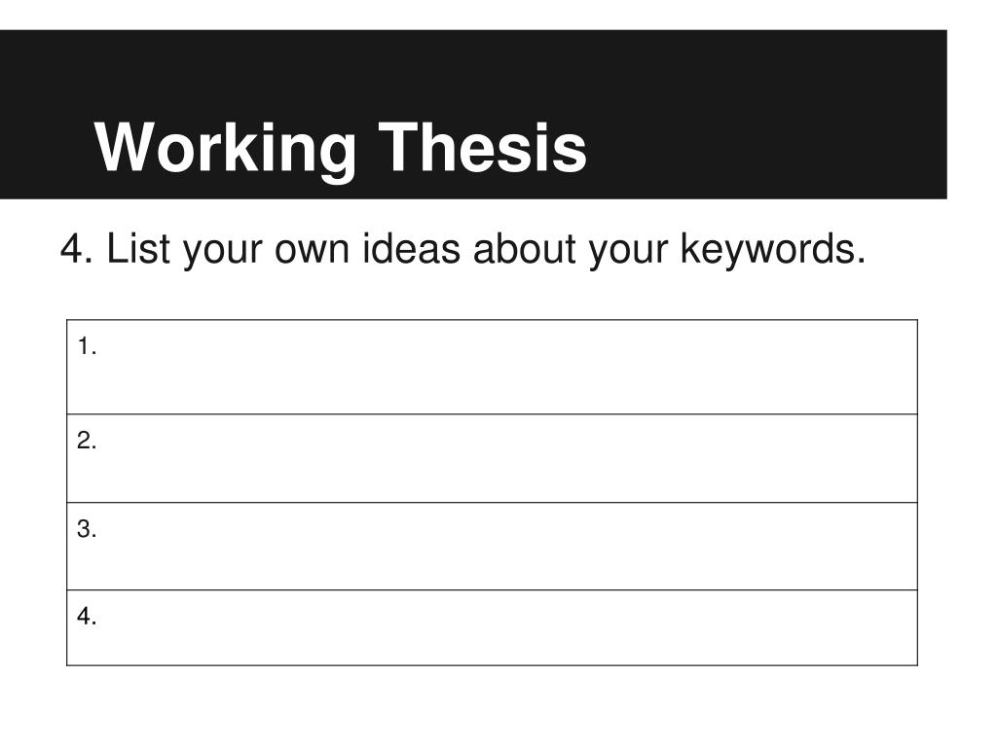Click the word "own" in the instruction

tap(312, 250)
